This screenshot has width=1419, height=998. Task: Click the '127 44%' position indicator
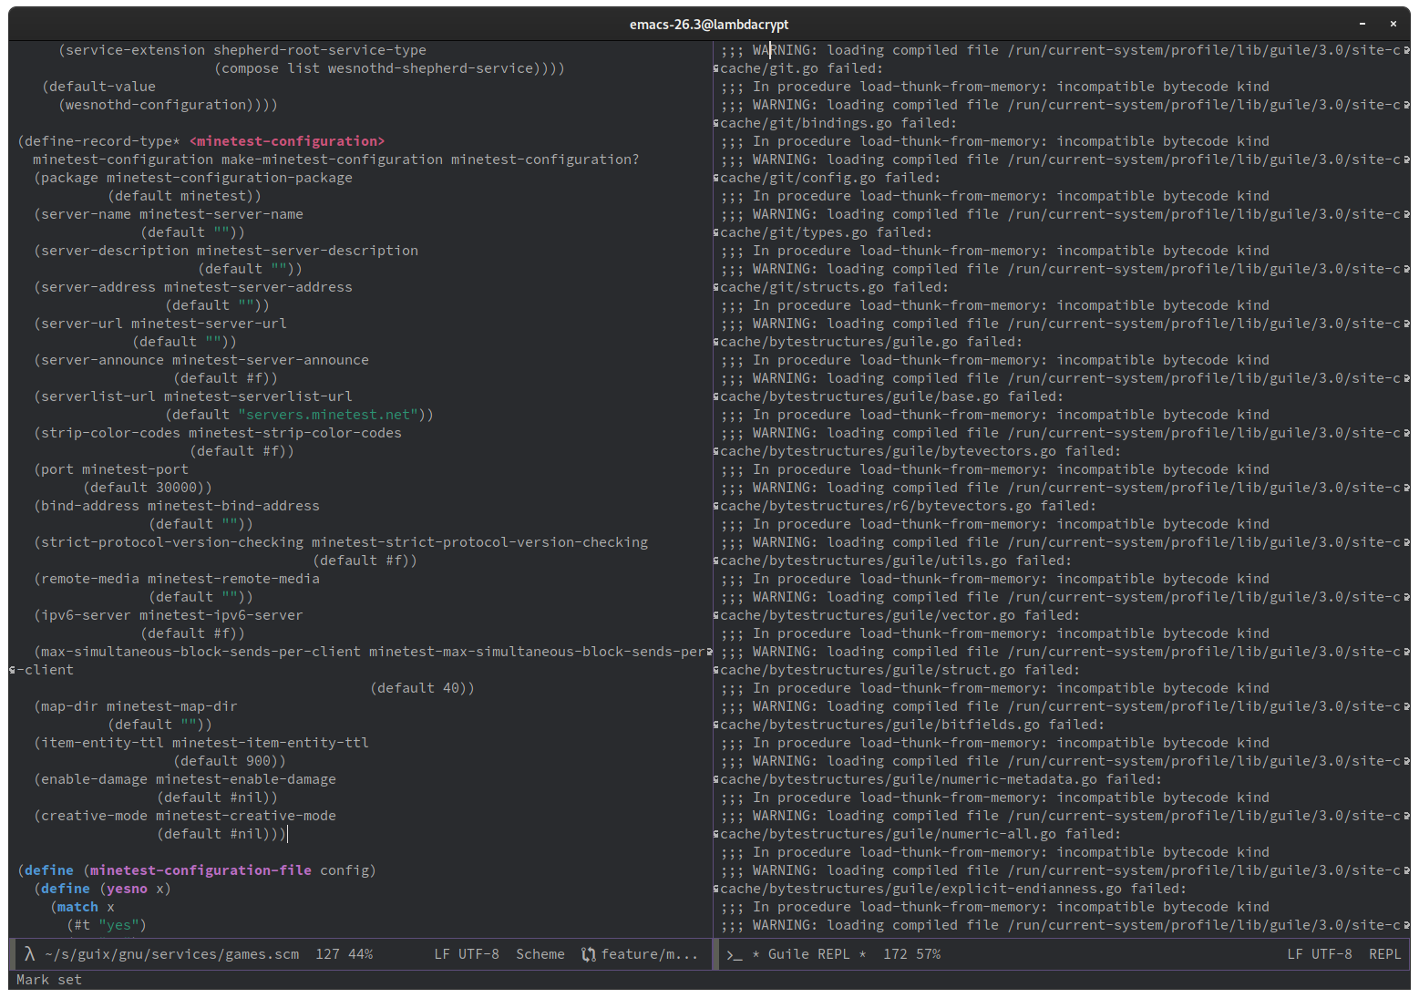point(344,954)
